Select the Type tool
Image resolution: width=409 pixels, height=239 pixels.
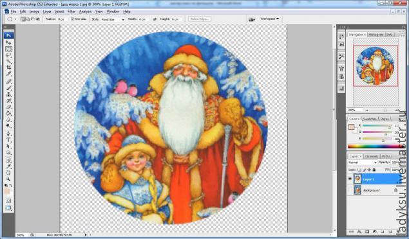(x=8, y=140)
